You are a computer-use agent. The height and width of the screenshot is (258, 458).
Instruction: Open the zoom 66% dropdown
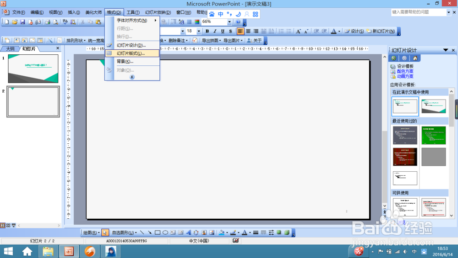coord(229,22)
